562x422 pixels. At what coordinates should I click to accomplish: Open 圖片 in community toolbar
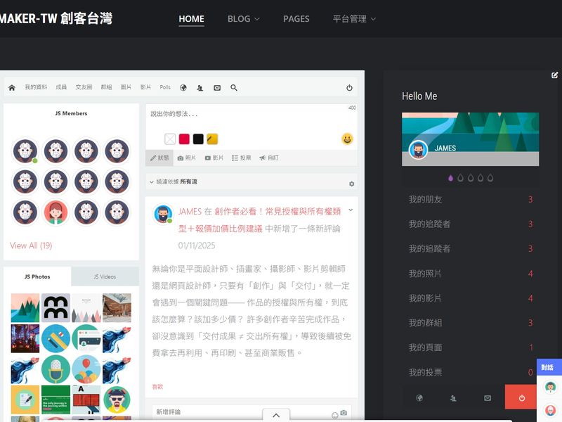pos(126,87)
